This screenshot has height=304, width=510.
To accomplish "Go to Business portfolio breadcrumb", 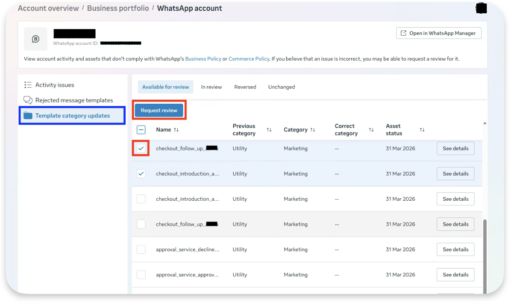I will pos(118,8).
